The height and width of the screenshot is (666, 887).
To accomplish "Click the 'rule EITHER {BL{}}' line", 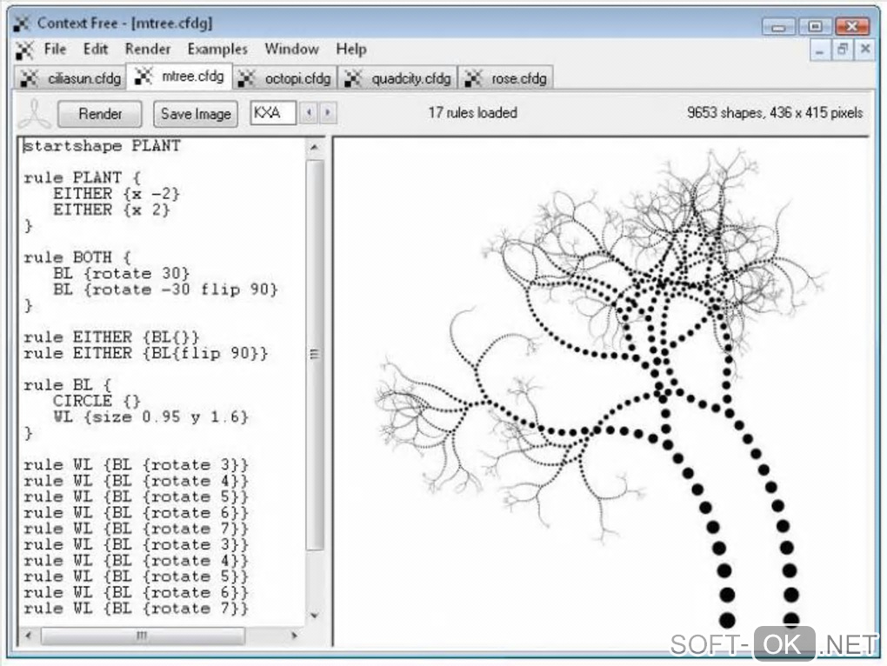I will [111, 337].
